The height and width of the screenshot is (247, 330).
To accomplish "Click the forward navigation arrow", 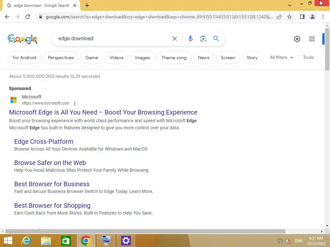I will point(17,17).
